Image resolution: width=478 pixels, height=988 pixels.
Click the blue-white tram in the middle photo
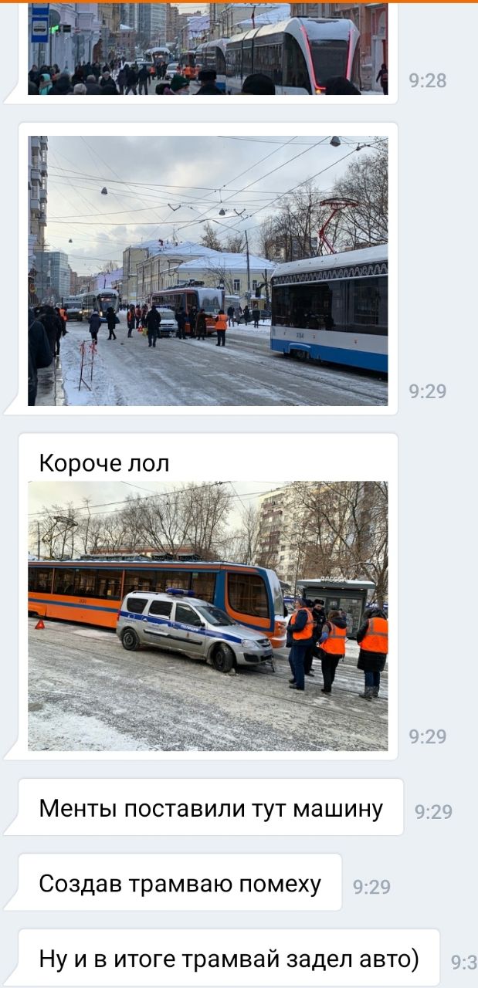[329, 309]
